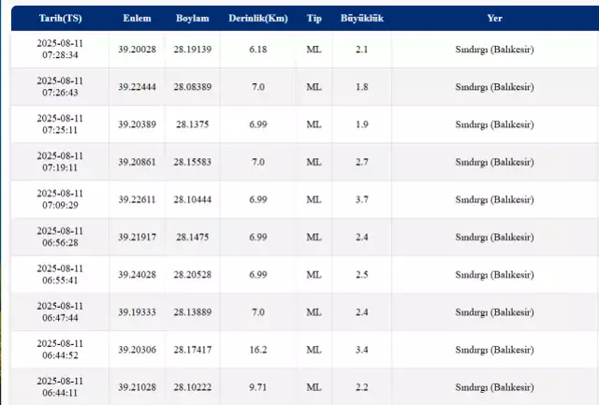Click longitude value 28.10222
Viewport: 599px width, 405px height.
193,387
